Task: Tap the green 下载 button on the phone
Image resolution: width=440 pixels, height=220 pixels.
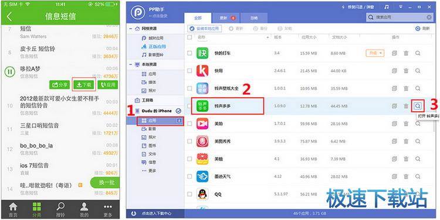Action: click(x=84, y=85)
